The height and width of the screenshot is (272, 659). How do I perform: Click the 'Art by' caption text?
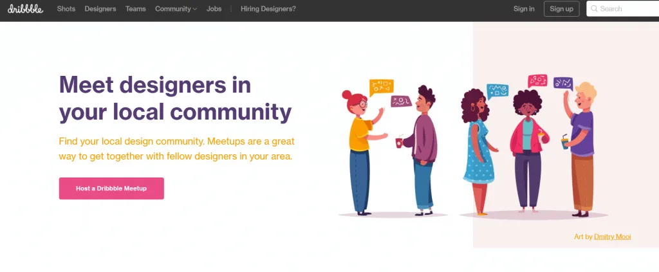pos(583,237)
